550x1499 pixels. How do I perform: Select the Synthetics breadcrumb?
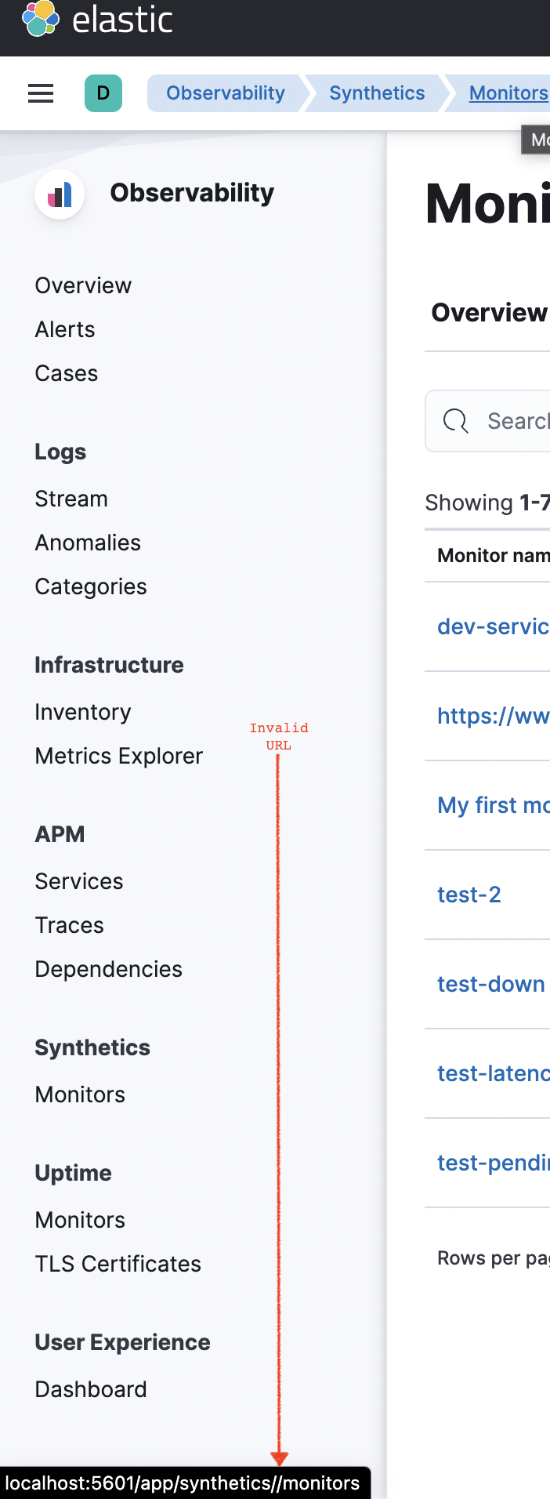coord(377,93)
